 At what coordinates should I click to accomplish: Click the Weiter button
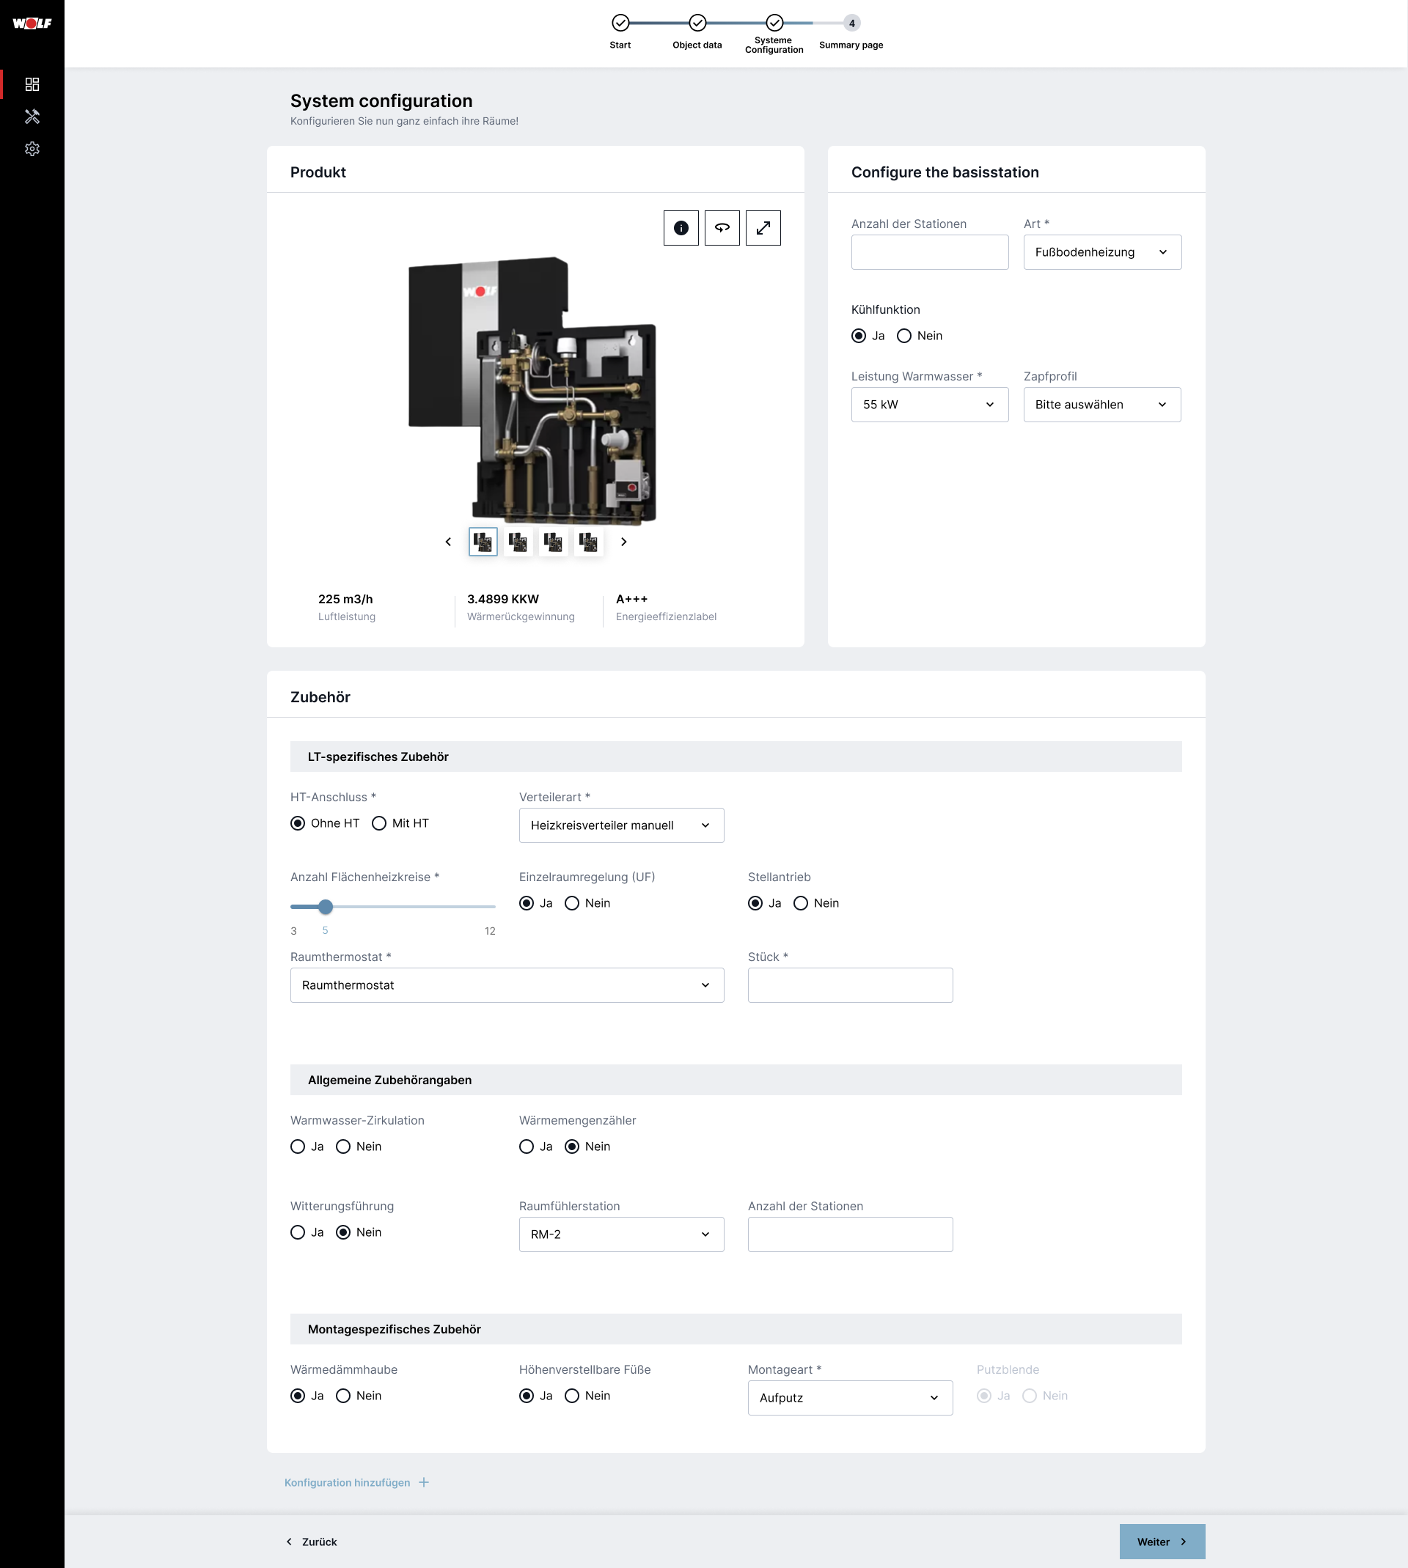[x=1161, y=1542]
